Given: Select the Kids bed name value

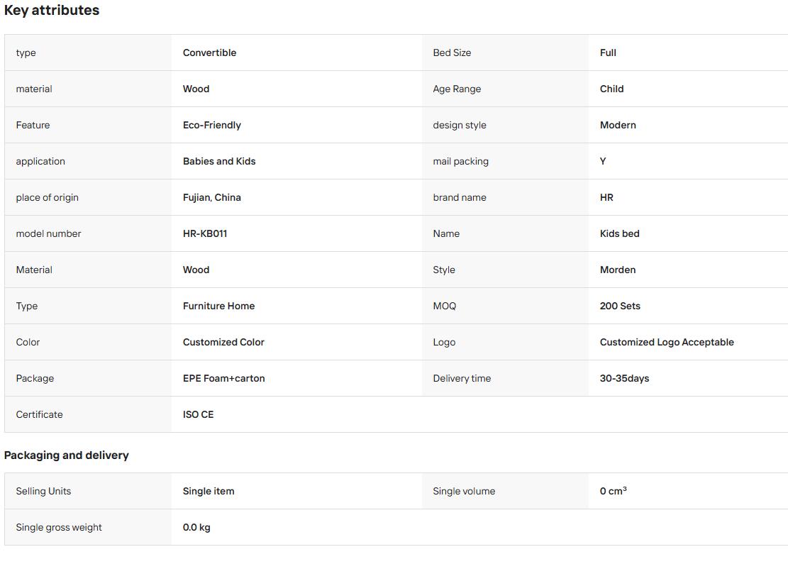Looking at the screenshot, I should [620, 233].
